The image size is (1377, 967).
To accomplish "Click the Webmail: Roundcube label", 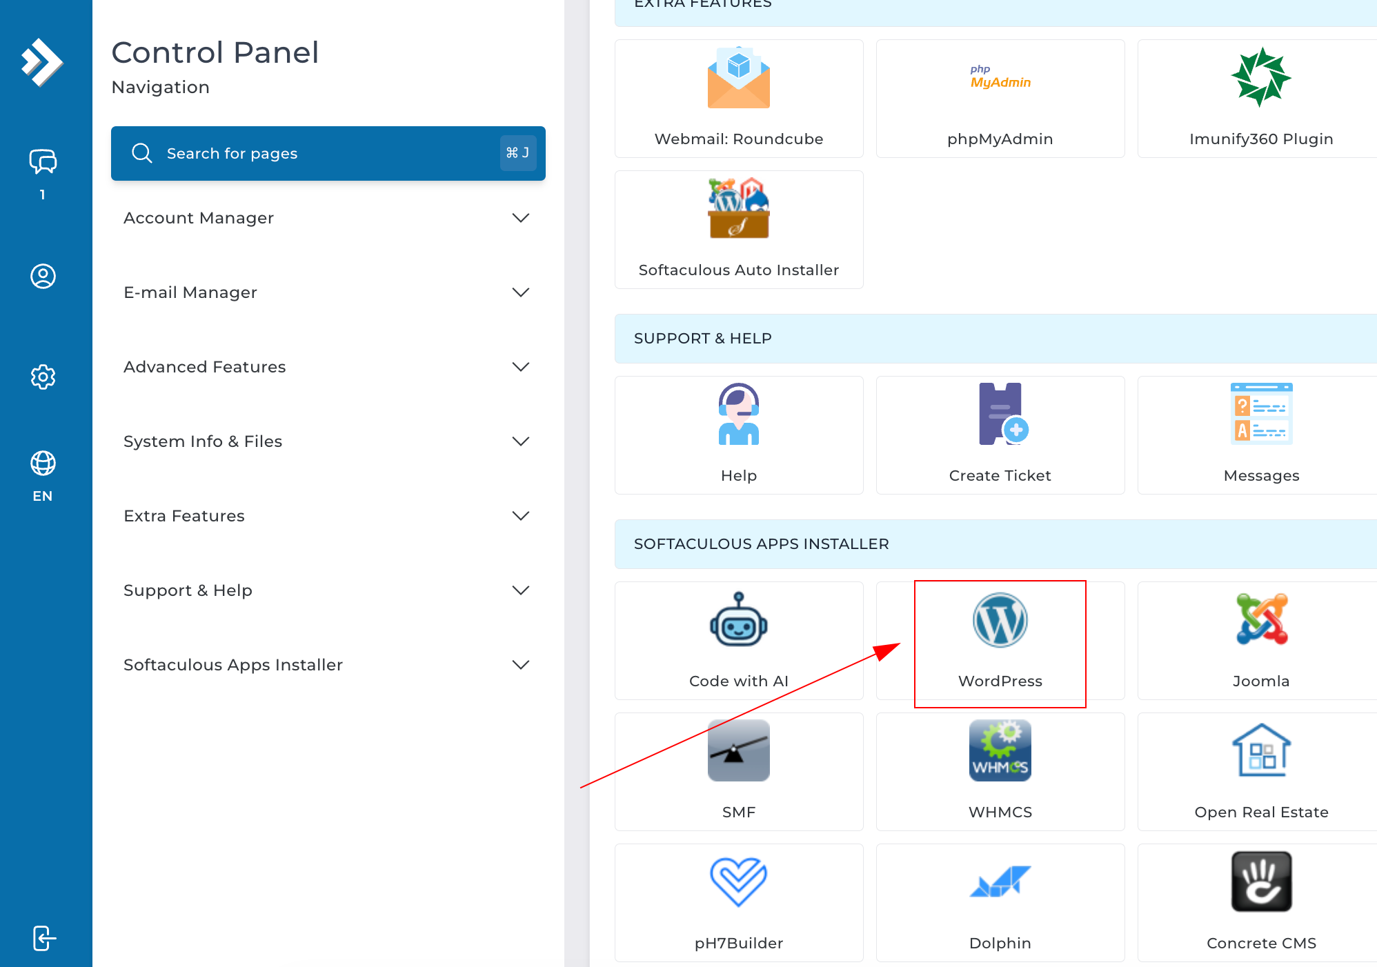I will (739, 139).
